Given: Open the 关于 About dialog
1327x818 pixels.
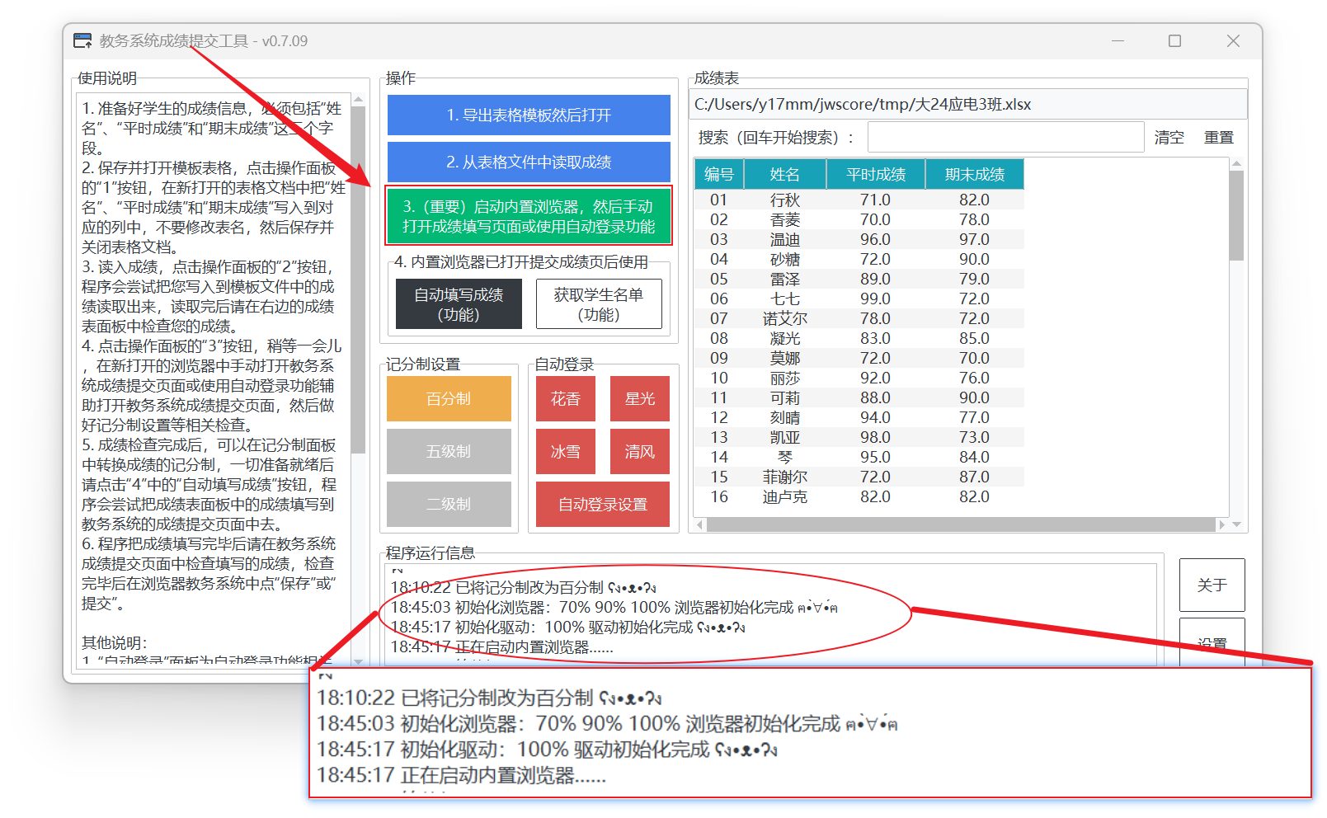Looking at the screenshot, I should pyautogui.click(x=1212, y=585).
